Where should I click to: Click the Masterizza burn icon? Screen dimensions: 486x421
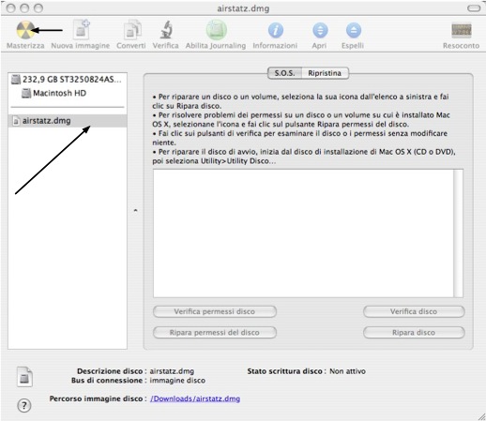click(25, 30)
